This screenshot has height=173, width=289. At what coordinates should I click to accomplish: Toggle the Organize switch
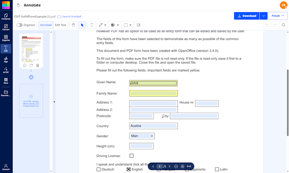tap(19, 25)
